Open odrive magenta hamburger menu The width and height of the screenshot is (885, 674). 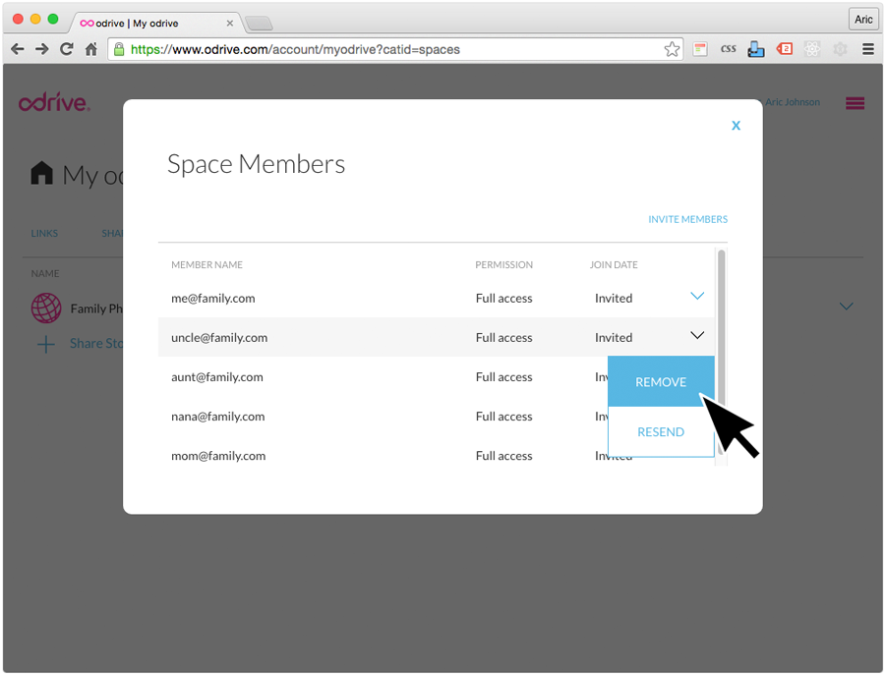855,103
